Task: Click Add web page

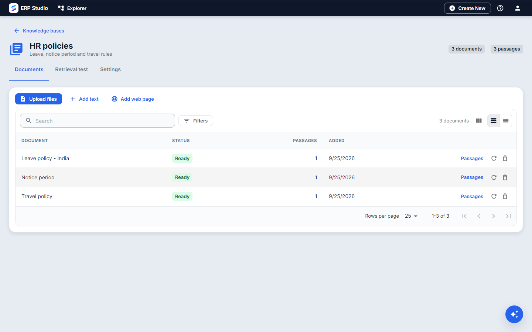Action: [x=133, y=99]
